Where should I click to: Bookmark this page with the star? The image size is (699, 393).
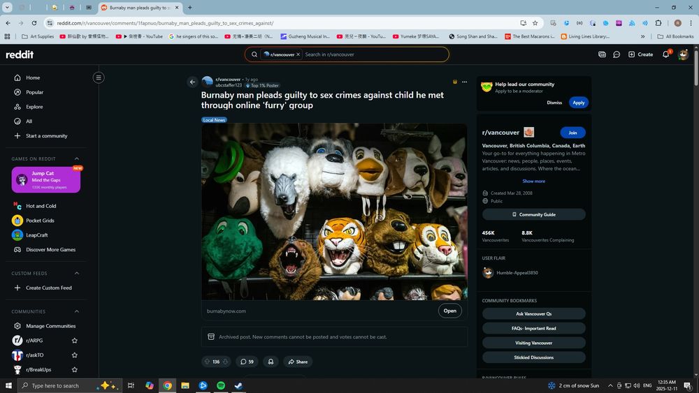coord(535,23)
